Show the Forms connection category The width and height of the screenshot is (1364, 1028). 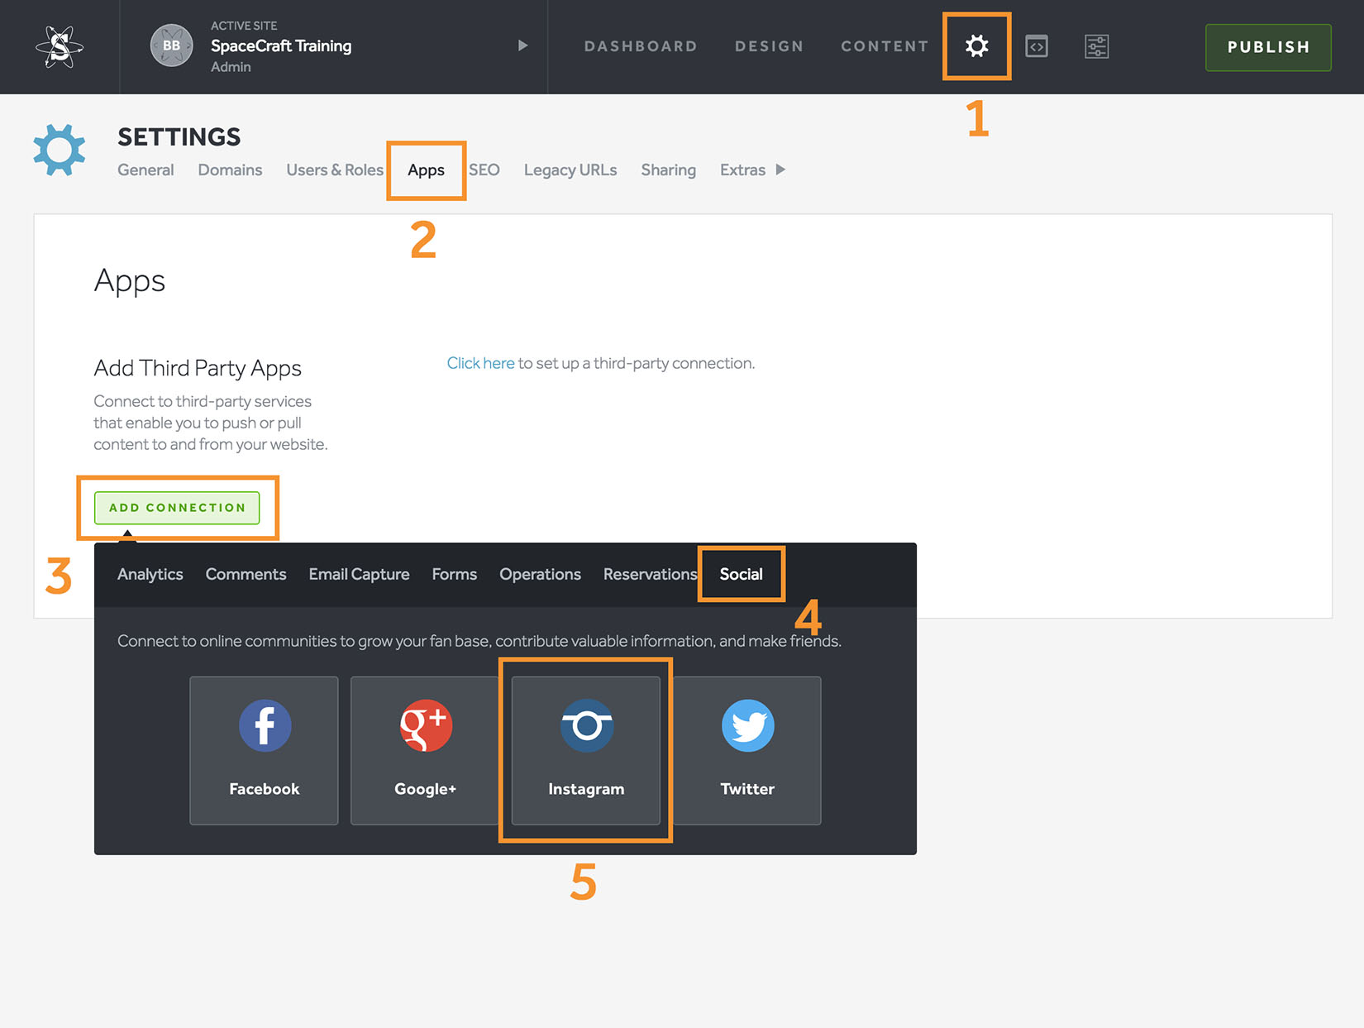(x=454, y=574)
